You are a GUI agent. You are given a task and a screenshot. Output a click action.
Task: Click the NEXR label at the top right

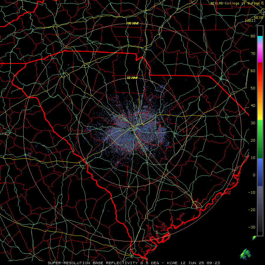point(259,18)
